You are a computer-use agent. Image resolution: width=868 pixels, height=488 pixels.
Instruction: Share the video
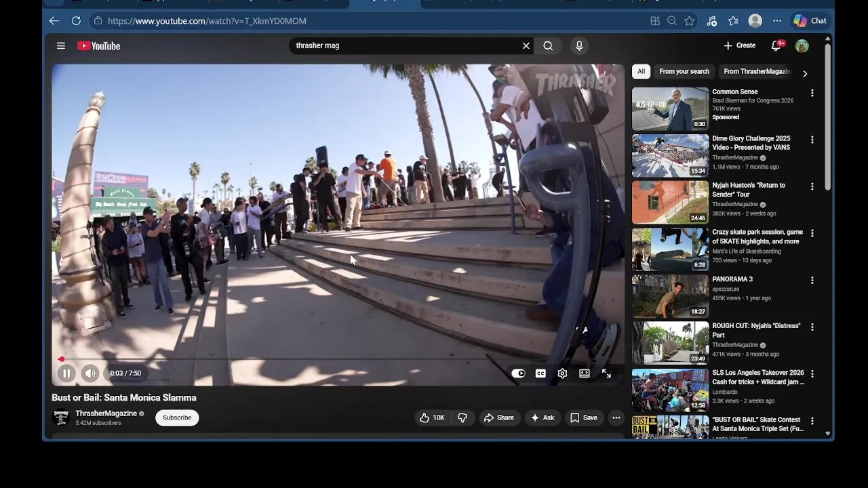498,418
